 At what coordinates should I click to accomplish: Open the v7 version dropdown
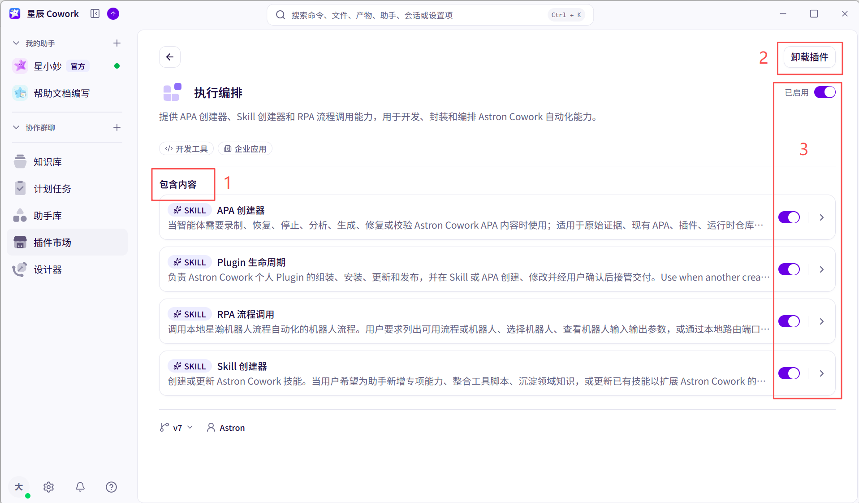[x=177, y=427]
